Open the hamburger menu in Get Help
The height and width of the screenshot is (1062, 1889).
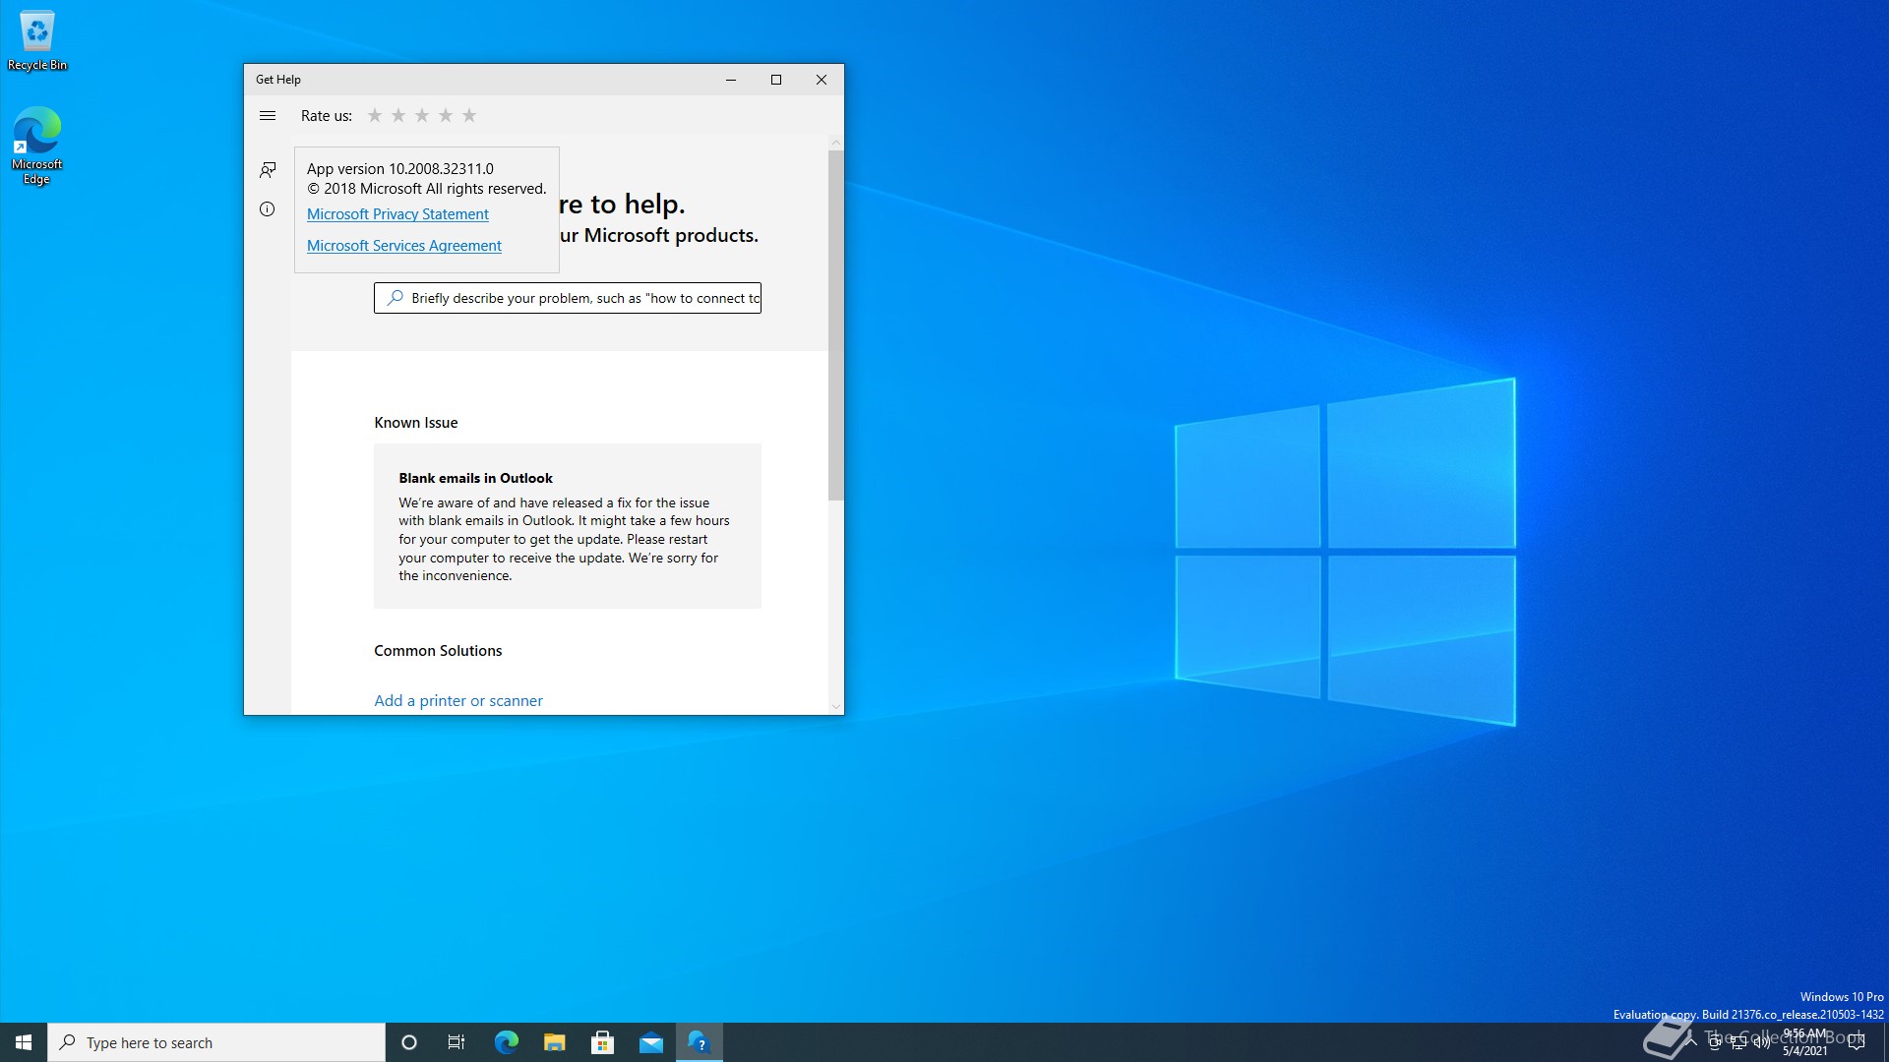click(x=267, y=116)
